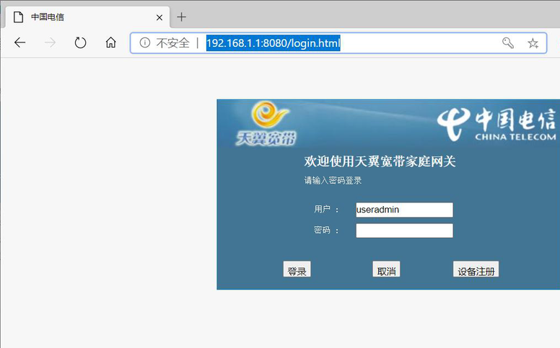Refresh the router login page
Image resolution: width=560 pixels, height=348 pixels.
coord(80,43)
